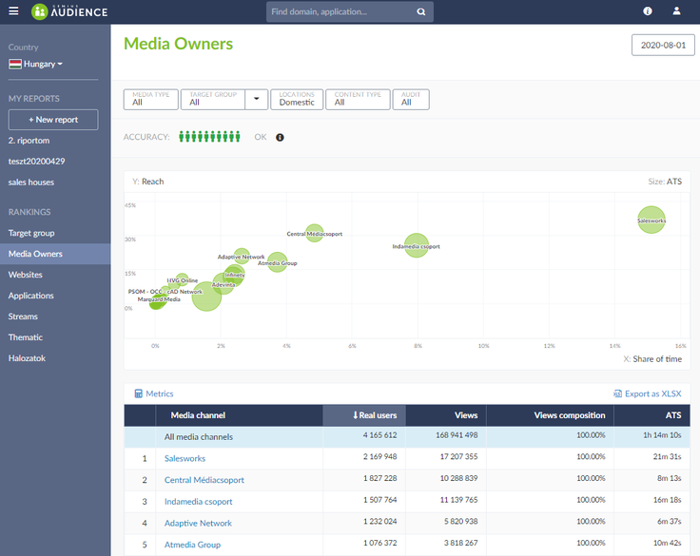Change the X axis Share of time

[x=657, y=358]
